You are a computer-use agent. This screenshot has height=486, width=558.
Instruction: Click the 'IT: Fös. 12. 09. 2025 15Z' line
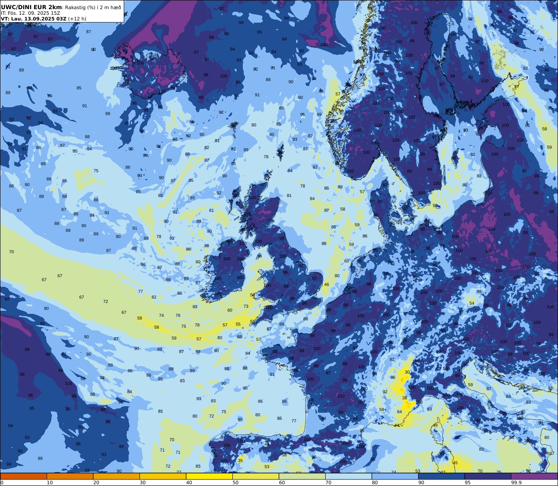(x=31, y=13)
